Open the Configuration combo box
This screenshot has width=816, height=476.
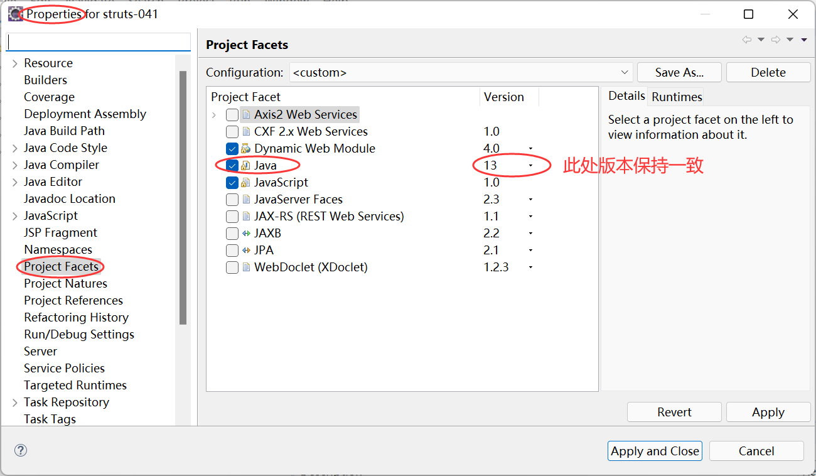625,72
